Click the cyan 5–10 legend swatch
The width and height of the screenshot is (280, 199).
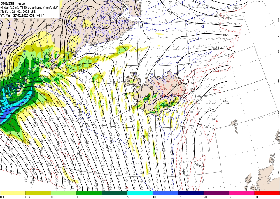[140, 193]
